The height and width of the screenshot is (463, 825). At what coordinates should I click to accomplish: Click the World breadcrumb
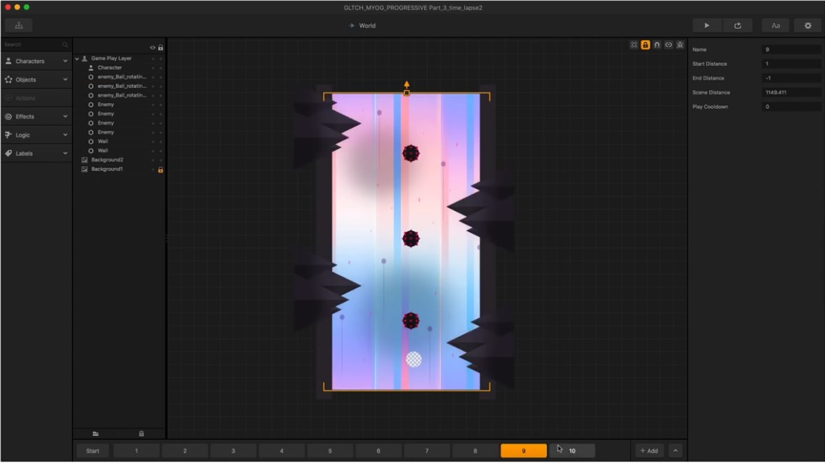[x=367, y=25]
